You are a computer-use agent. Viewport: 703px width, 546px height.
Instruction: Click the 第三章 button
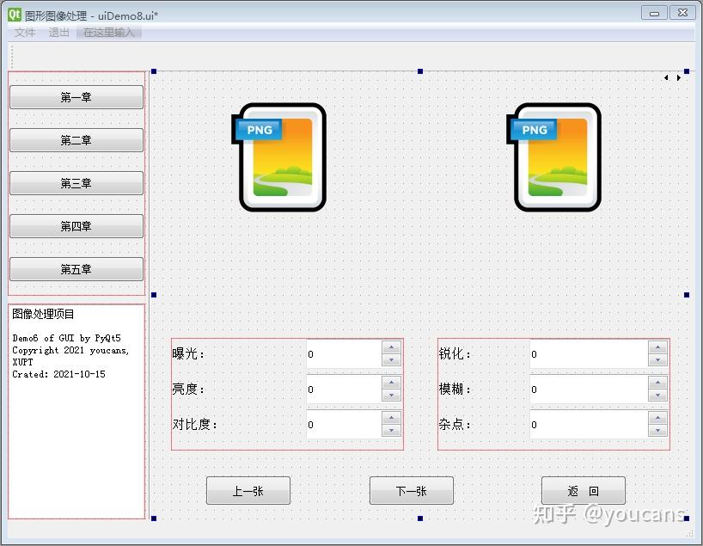76,183
